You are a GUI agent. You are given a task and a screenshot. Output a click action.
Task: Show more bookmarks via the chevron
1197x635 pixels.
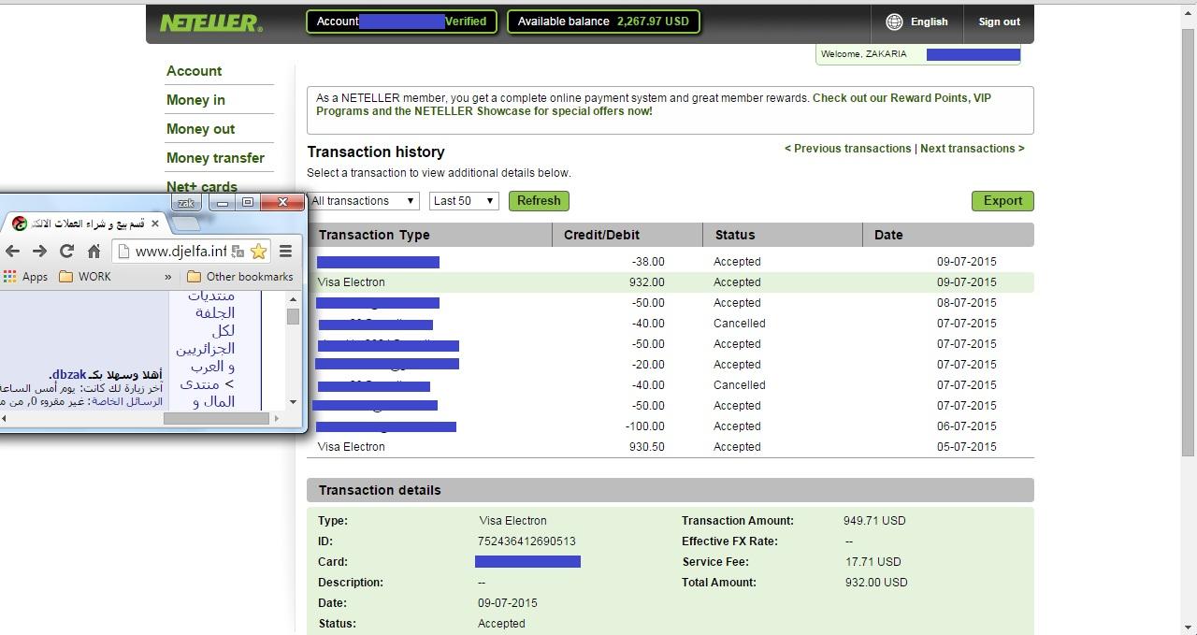(x=168, y=277)
